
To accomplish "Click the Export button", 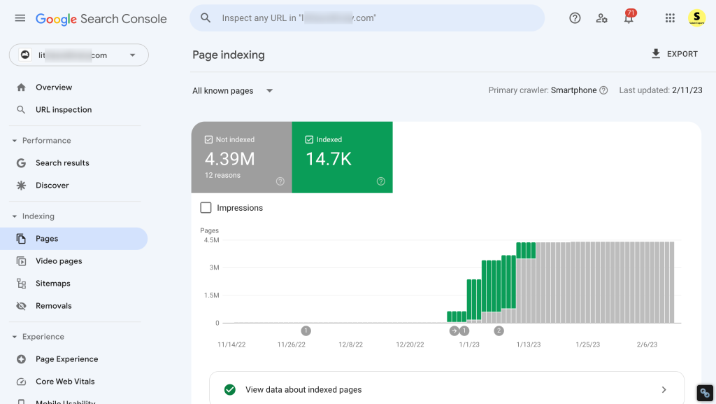I will tap(675, 54).
